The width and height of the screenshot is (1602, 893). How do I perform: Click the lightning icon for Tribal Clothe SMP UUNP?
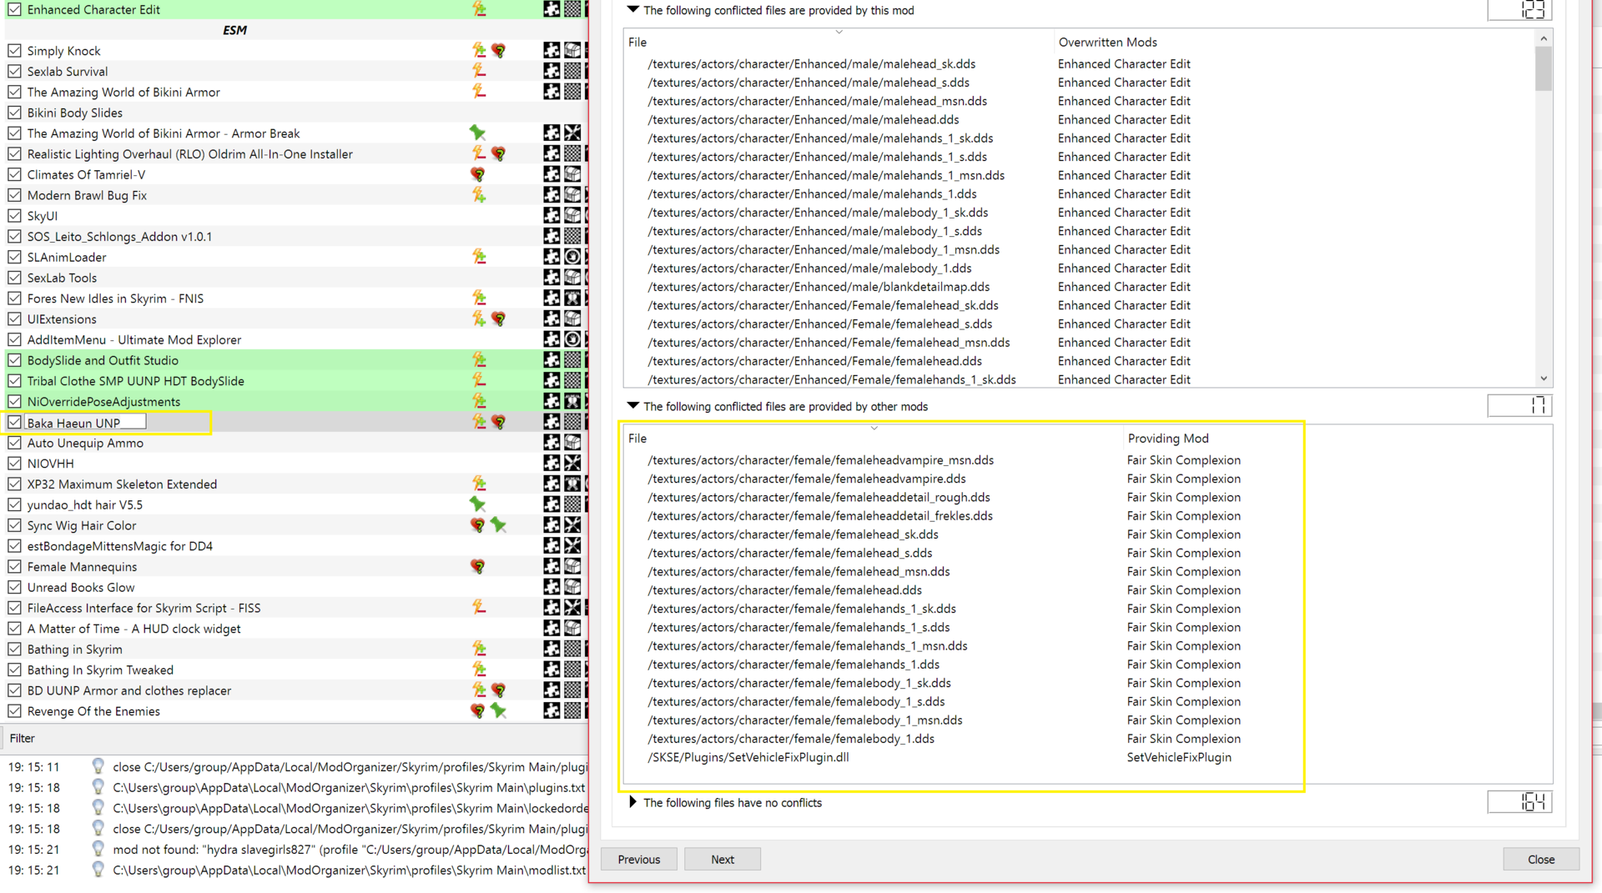pos(479,380)
